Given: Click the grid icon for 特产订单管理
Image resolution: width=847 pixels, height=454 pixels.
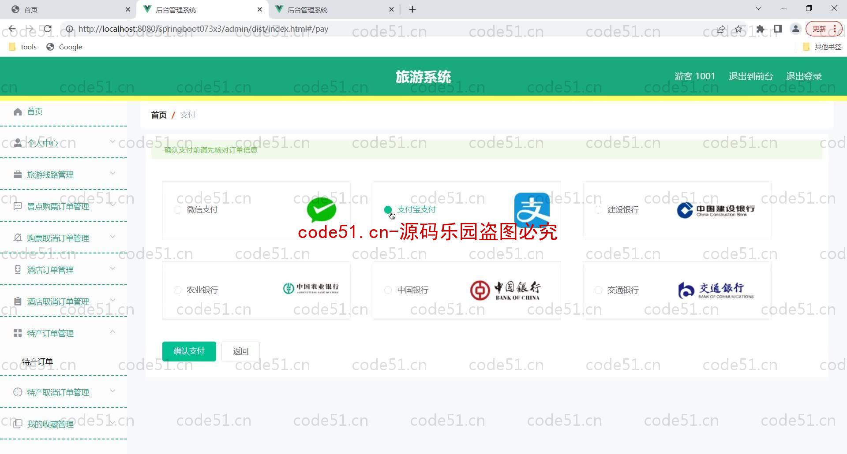Looking at the screenshot, I should (x=18, y=333).
